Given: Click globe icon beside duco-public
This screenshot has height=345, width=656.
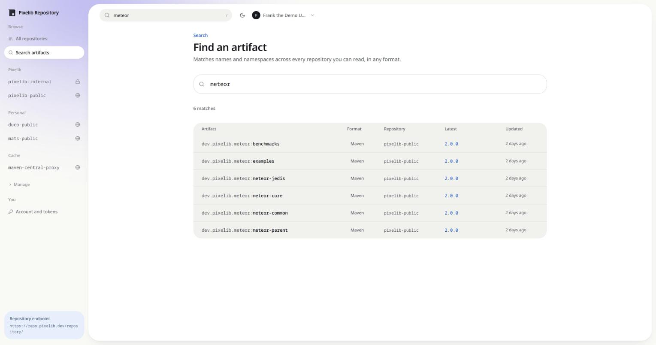Looking at the screenshot, I should pyautogui.click(x=78, y=124).
